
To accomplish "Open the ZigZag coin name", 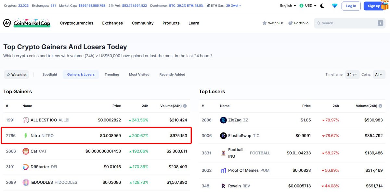I will [235, 120].
